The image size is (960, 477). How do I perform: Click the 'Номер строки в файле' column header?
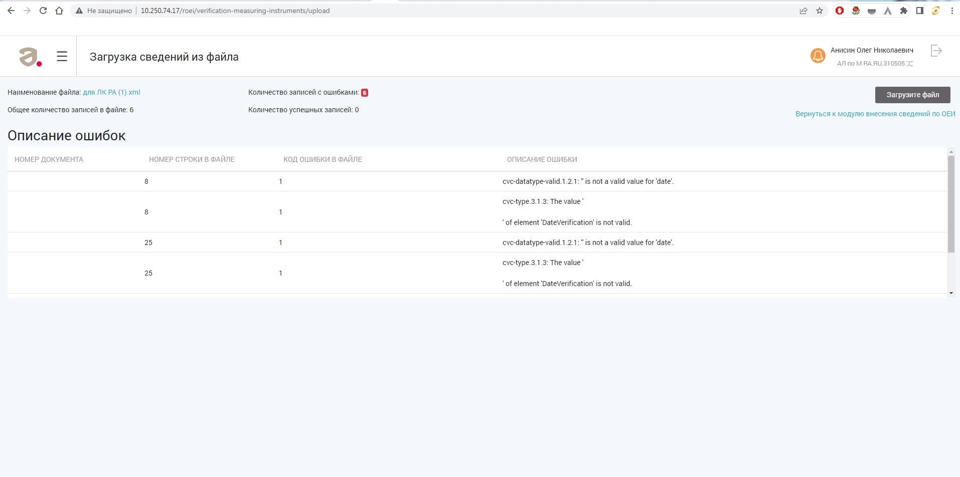pos(192,159)
